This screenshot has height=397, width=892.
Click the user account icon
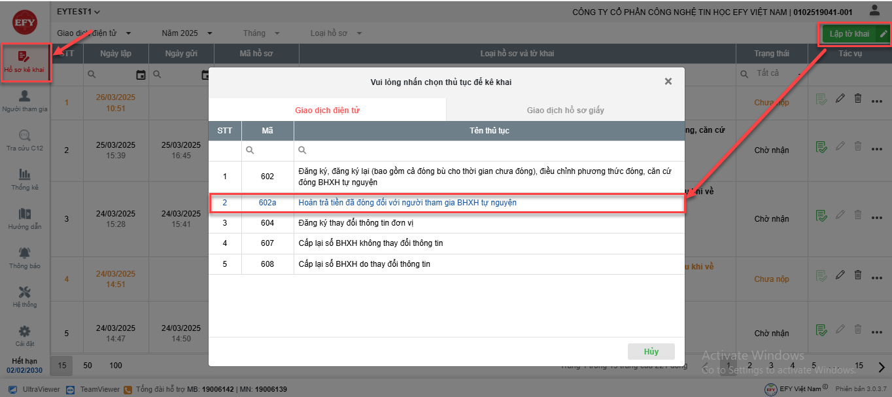[874, 11]
